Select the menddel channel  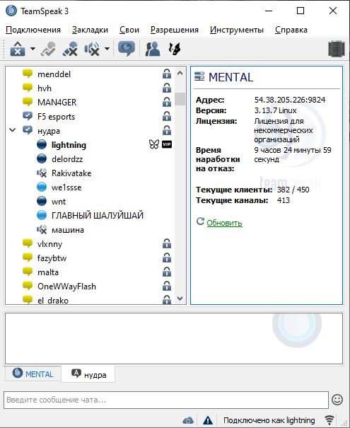click(54, 74)
